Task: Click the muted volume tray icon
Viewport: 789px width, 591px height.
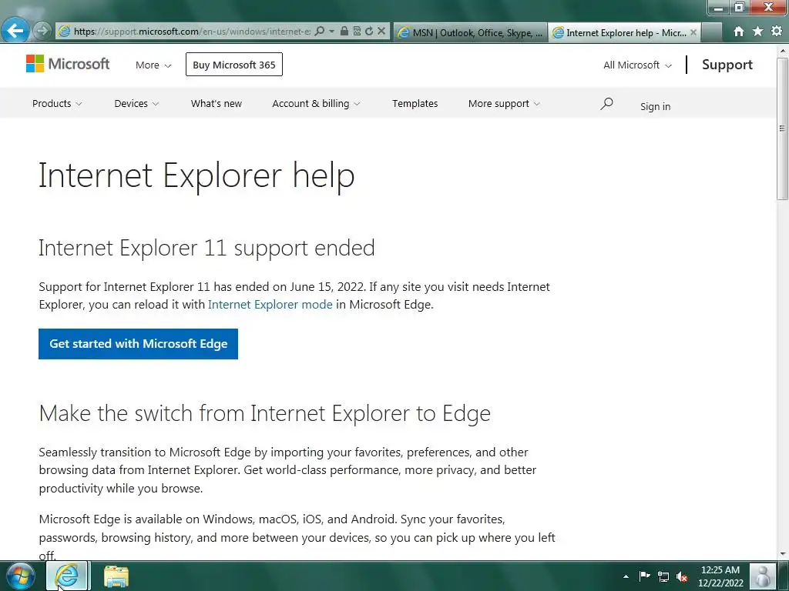Action: tap(682, 576)
